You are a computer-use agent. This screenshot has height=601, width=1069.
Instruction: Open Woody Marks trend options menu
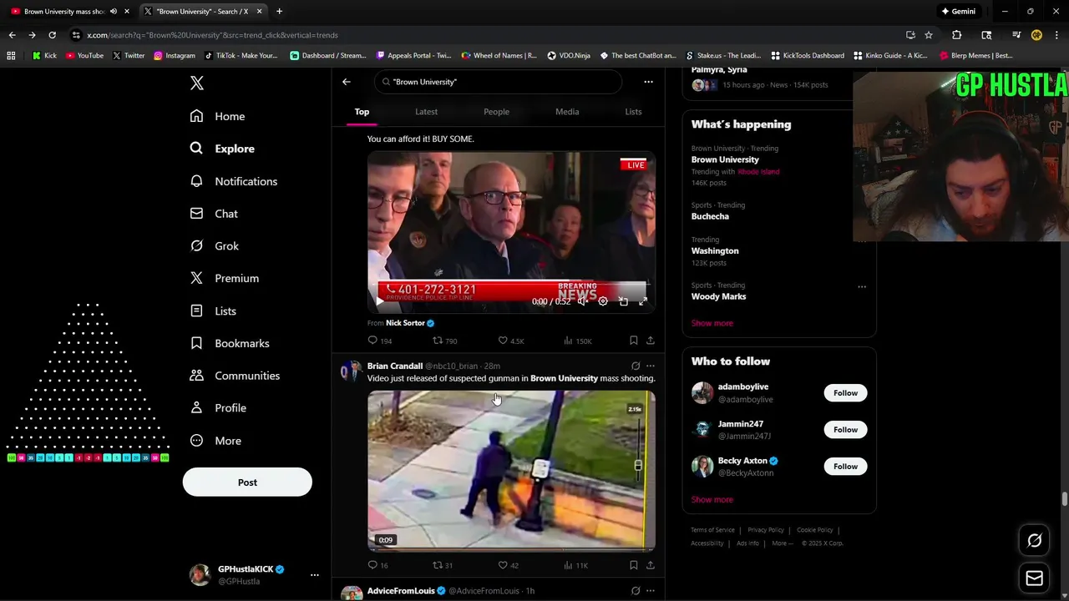[862, 286]
